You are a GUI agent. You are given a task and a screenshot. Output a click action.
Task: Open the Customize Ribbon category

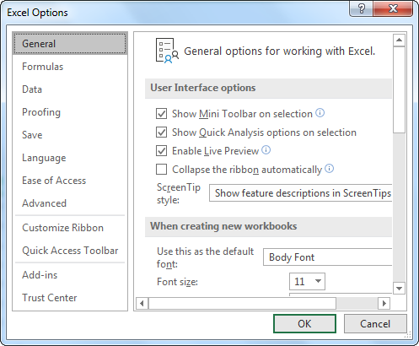(x=62, y=228)
